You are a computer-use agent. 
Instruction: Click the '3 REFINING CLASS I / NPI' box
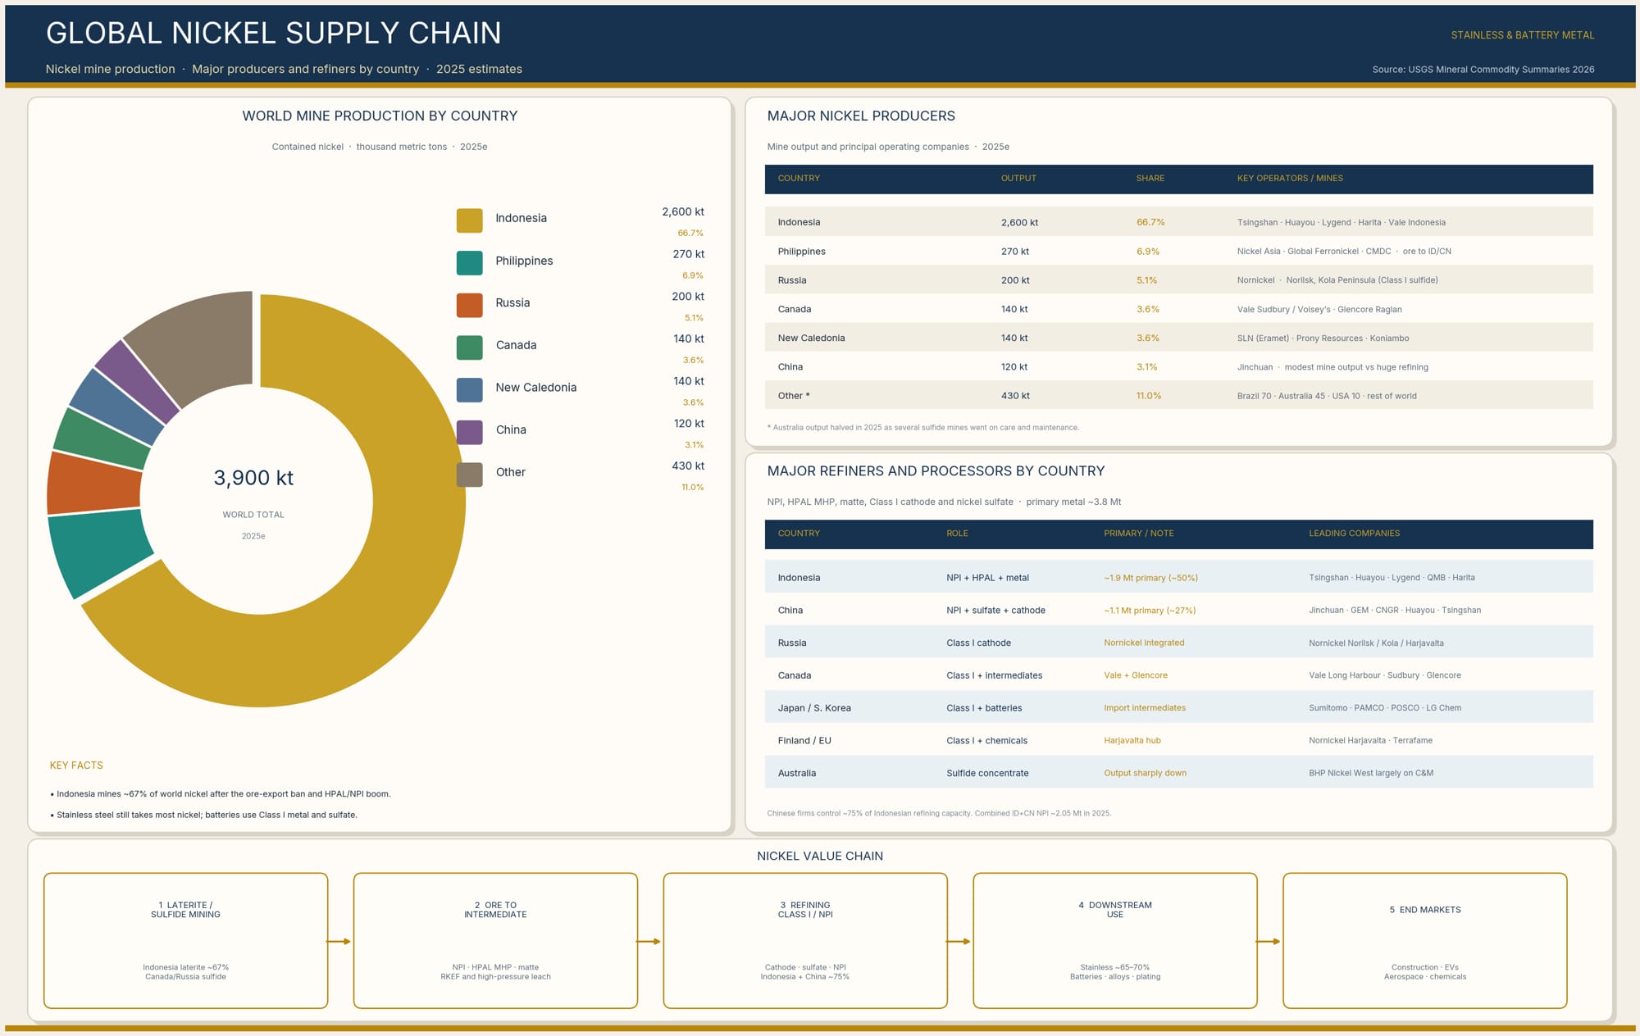coord(805,940)
